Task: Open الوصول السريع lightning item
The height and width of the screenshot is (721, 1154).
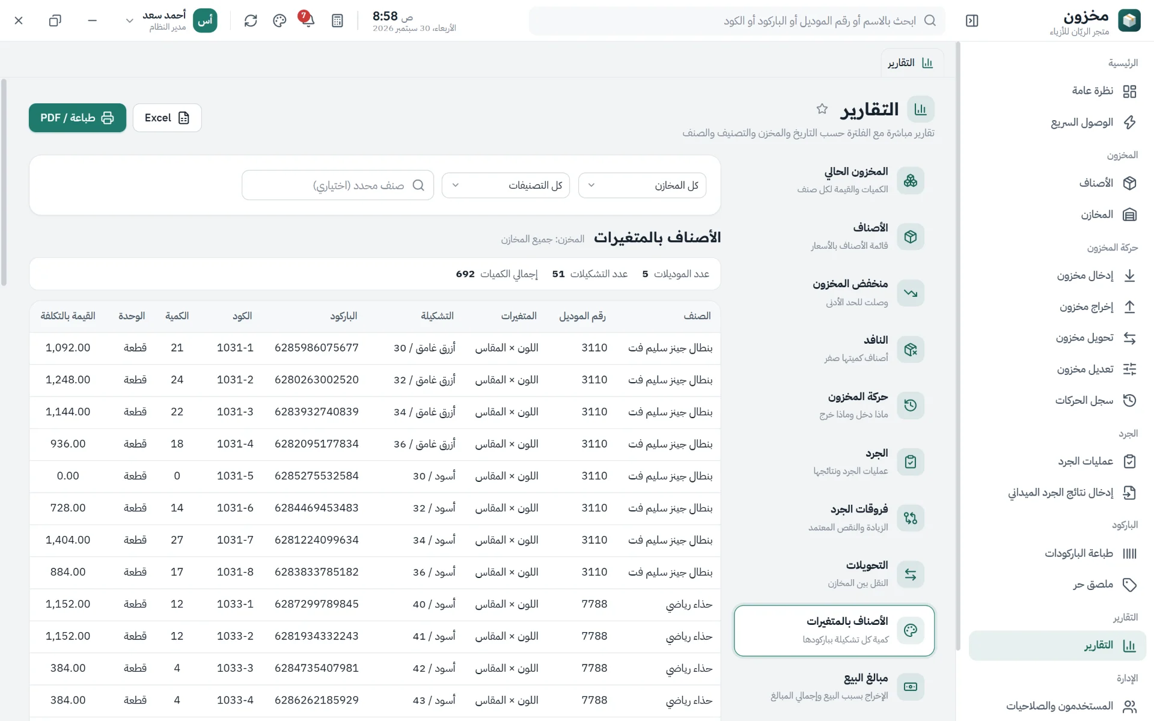Action: coord(1058,123)
